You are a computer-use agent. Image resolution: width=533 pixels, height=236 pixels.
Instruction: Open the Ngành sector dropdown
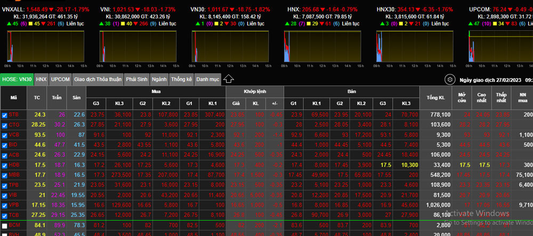159,79
